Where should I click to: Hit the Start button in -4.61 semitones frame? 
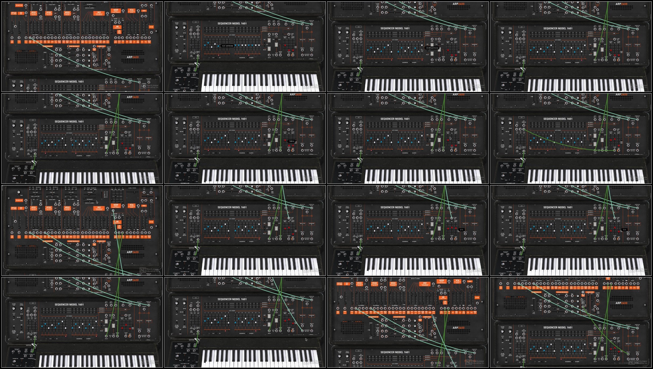276,44
